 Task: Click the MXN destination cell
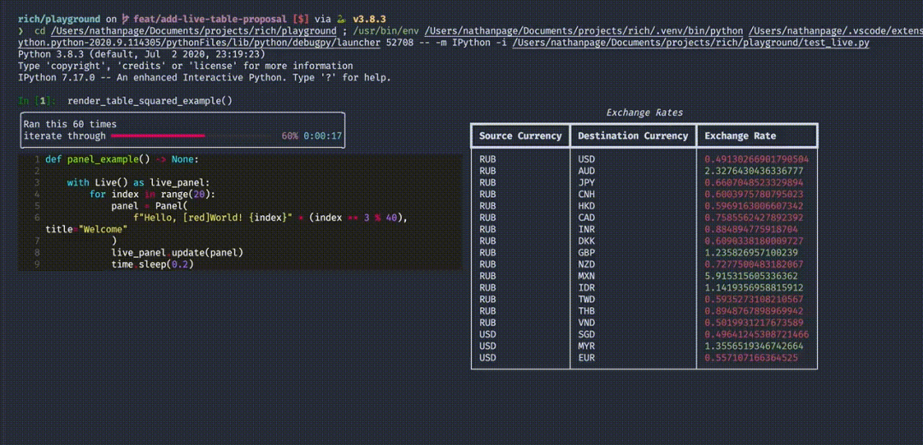pos(585,276)
